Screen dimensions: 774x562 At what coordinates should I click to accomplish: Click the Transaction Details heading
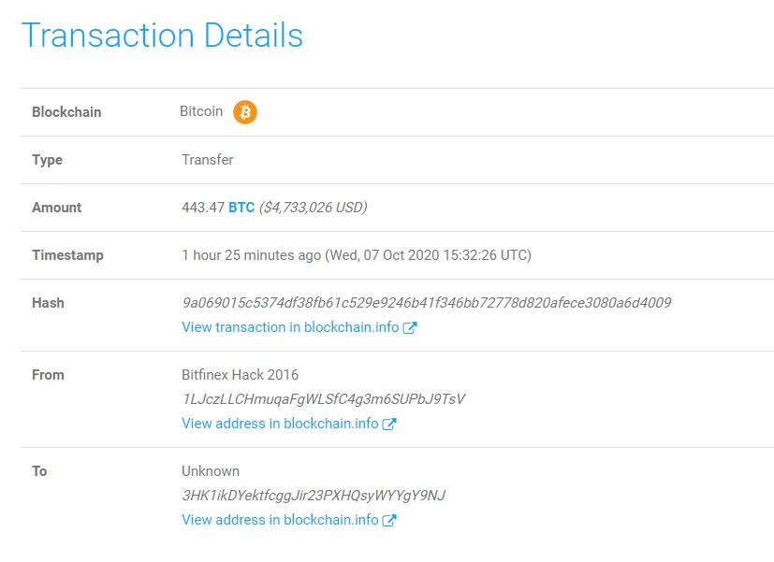point(162,36)
